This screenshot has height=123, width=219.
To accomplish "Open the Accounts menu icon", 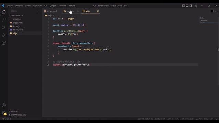I will [x=4, y=105].
